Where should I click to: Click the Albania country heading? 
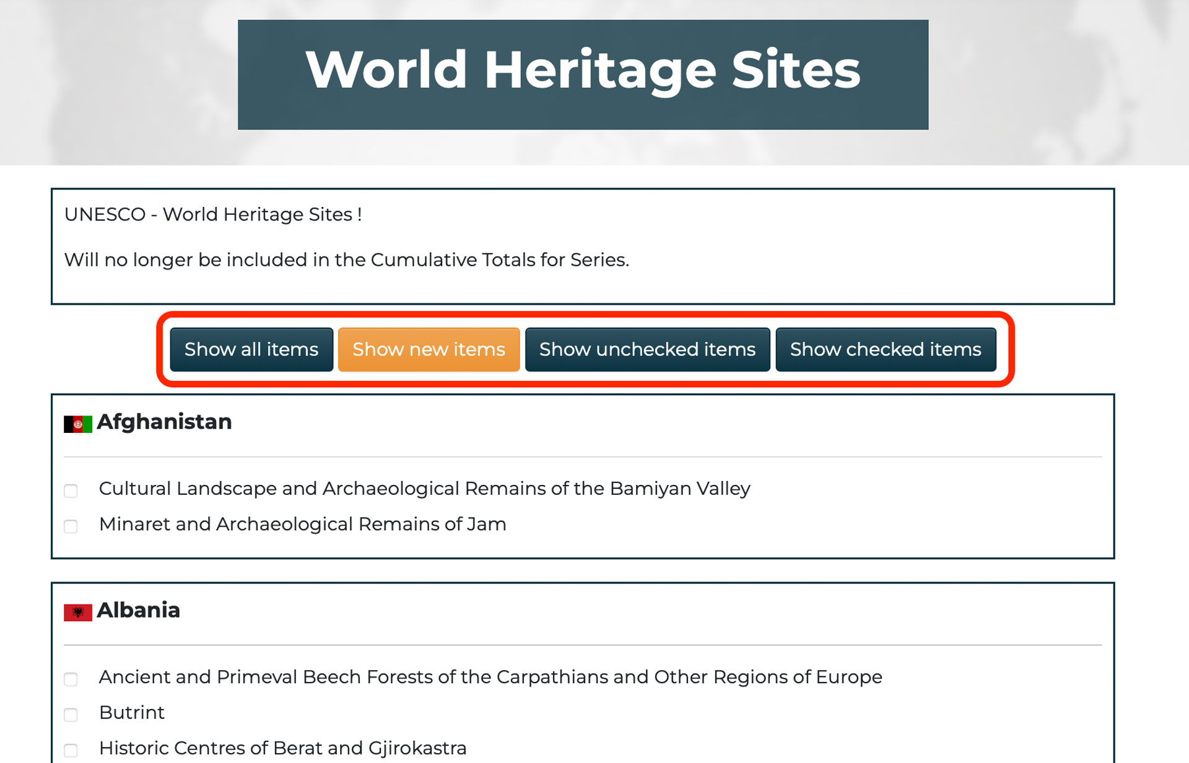pyautogui.click(x=138, y=610)
